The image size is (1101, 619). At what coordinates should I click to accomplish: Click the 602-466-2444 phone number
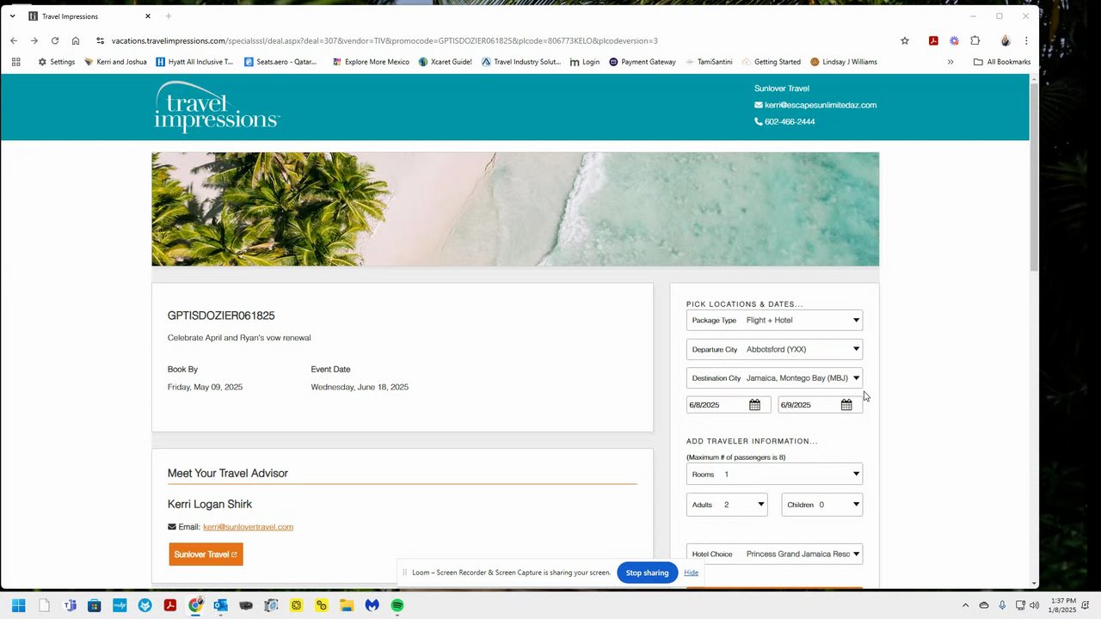[x=790, y=122]
